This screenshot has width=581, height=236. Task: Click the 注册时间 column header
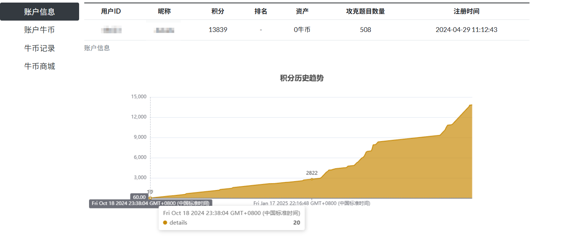pyautogui.click(x=466, y=11)
